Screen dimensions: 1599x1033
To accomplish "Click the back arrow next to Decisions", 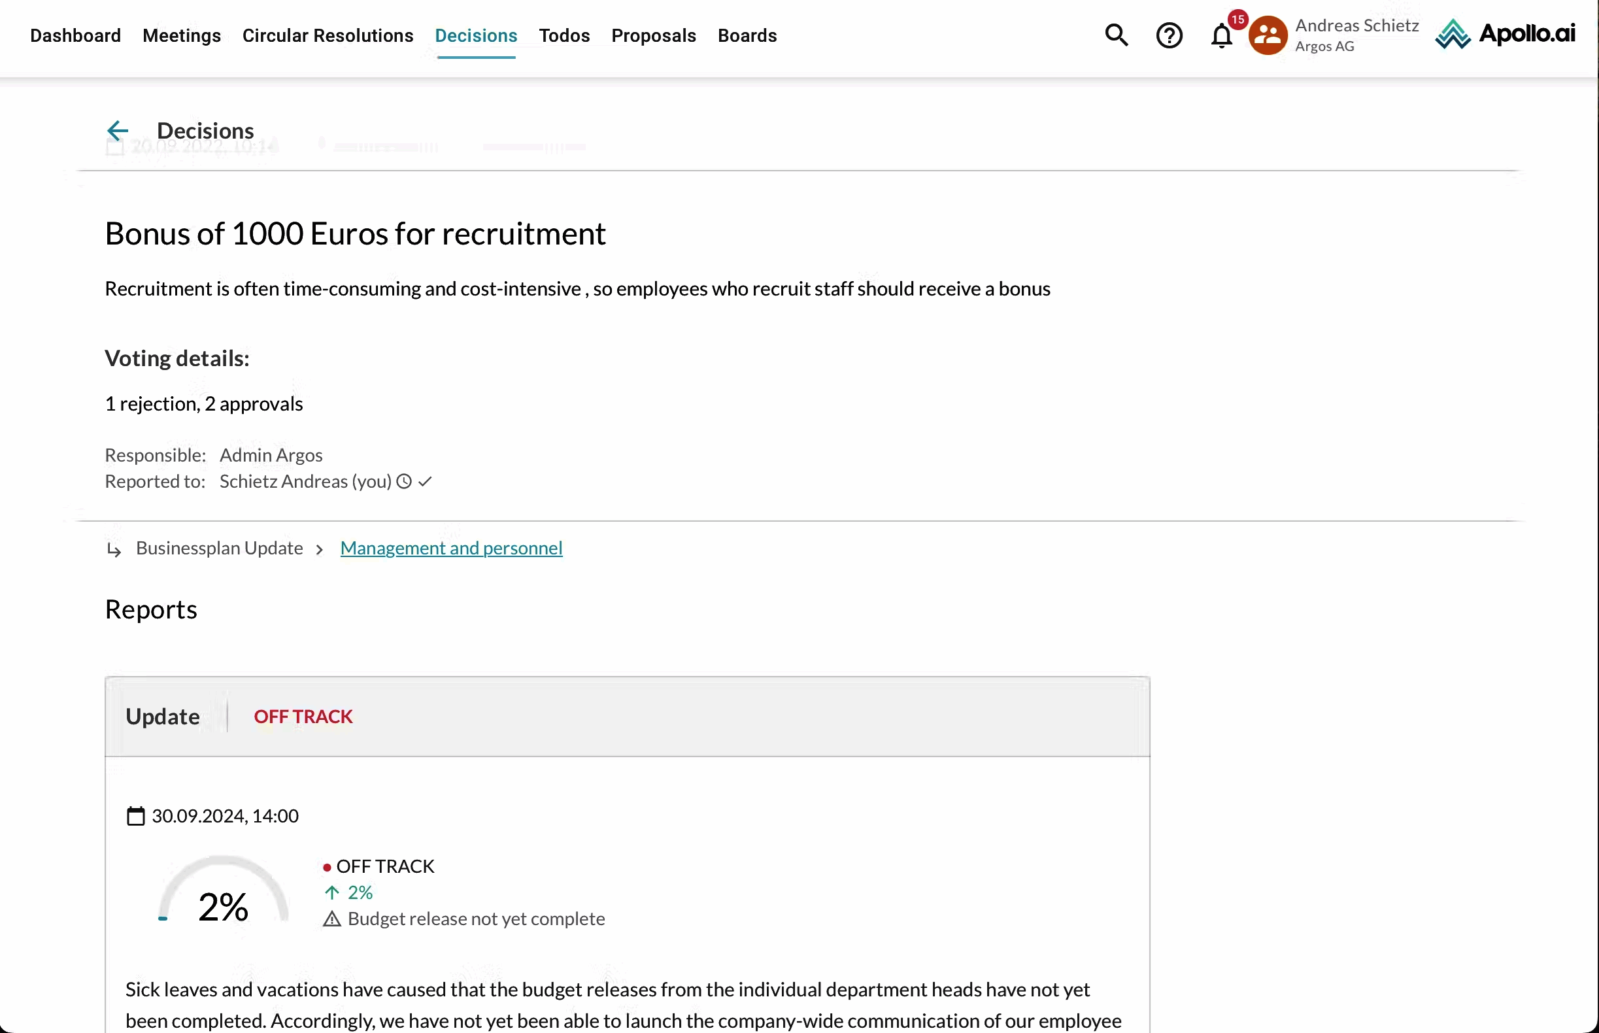I will [118, 131].
